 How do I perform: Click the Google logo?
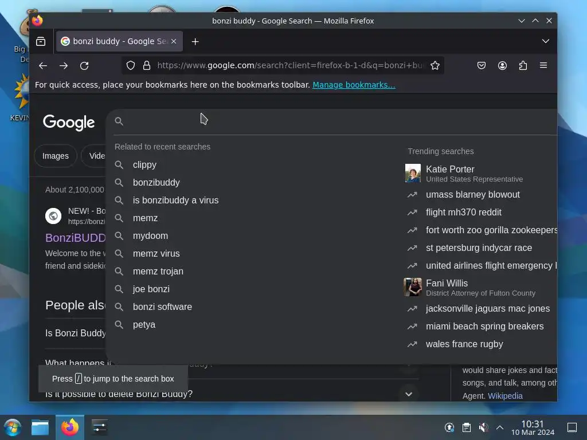(x=69, y=123)
